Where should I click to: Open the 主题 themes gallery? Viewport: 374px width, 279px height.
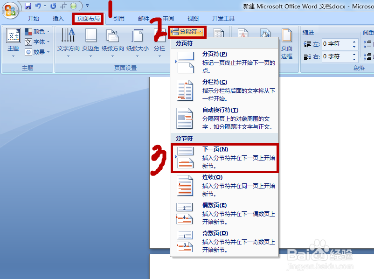[14, 42]
